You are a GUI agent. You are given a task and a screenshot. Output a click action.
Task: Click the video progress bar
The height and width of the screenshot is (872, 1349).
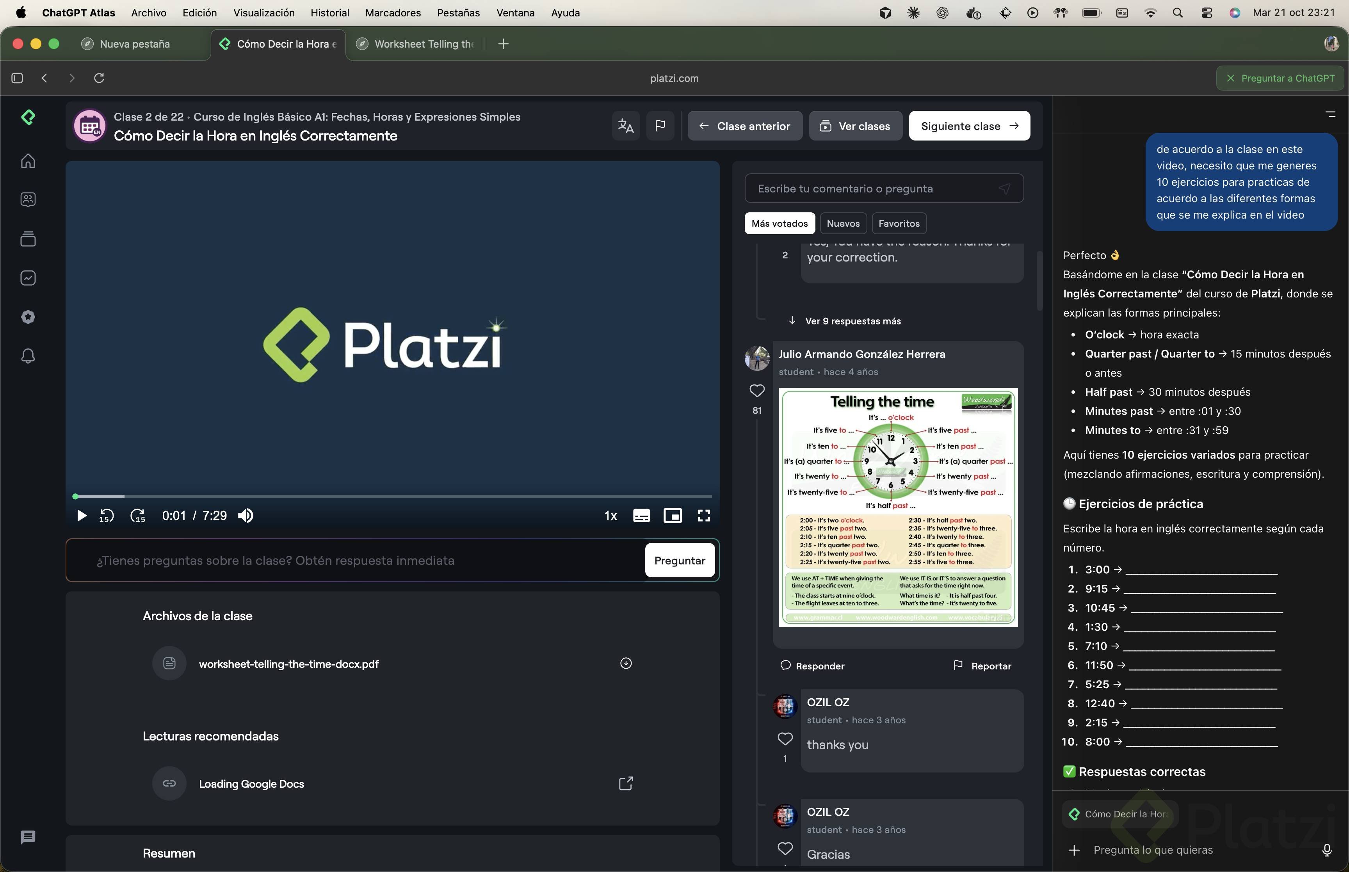click(x=393, y=496)
